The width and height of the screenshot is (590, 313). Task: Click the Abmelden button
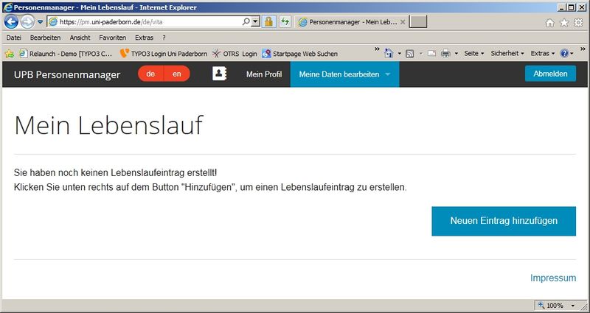pyautogui.click(x=550, y=74)
